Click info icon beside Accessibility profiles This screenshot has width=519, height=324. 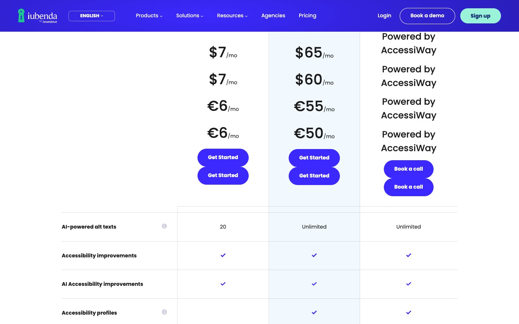(x=164, y=312)
